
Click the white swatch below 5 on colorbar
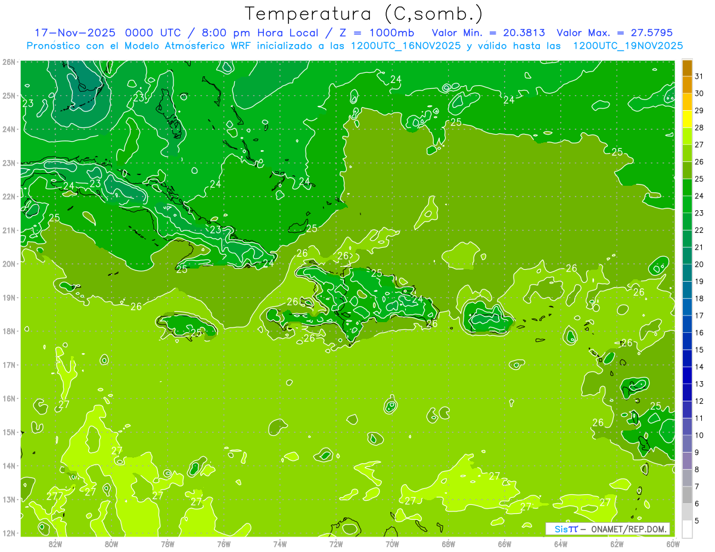click(687, 529)
